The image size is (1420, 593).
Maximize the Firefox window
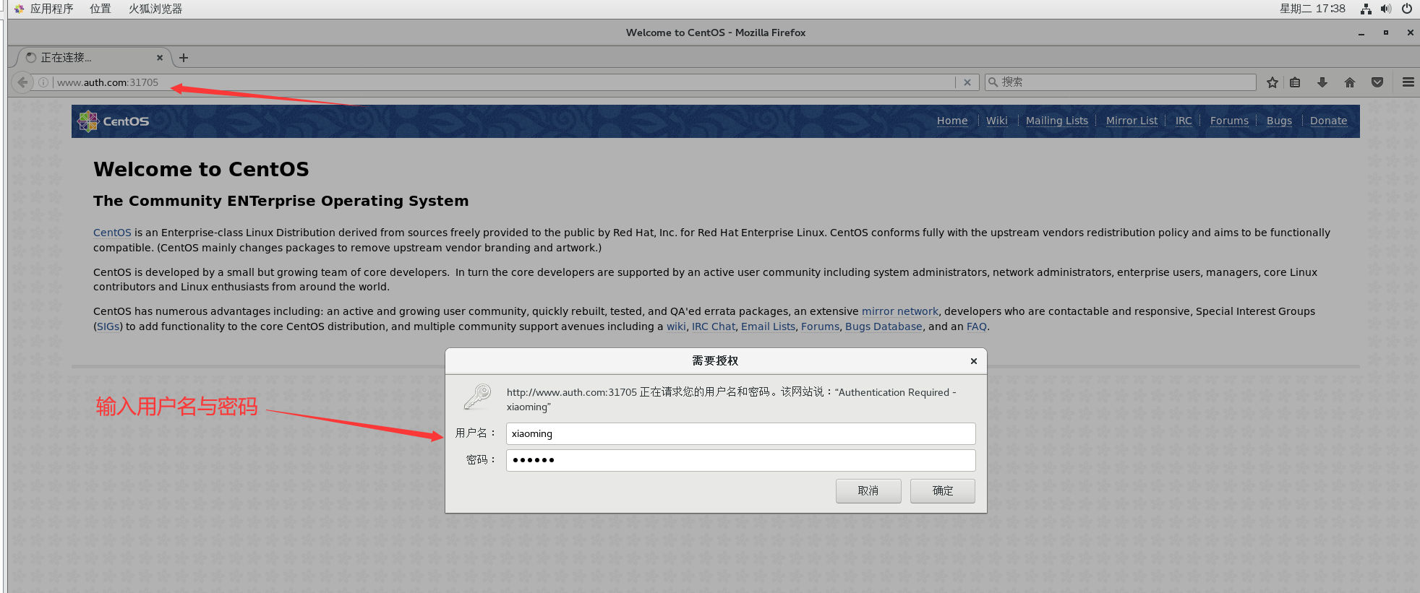[x=1386, y=33]
